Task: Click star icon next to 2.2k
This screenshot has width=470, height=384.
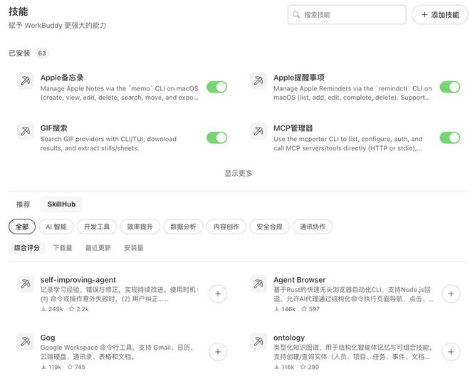Action: (x=72, y=308)
